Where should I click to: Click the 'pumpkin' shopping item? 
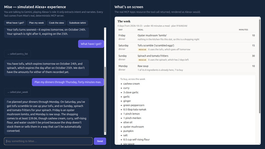click(128, 131)
